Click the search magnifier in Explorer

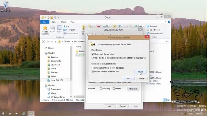pyautogui.click(x=167, y=42)
